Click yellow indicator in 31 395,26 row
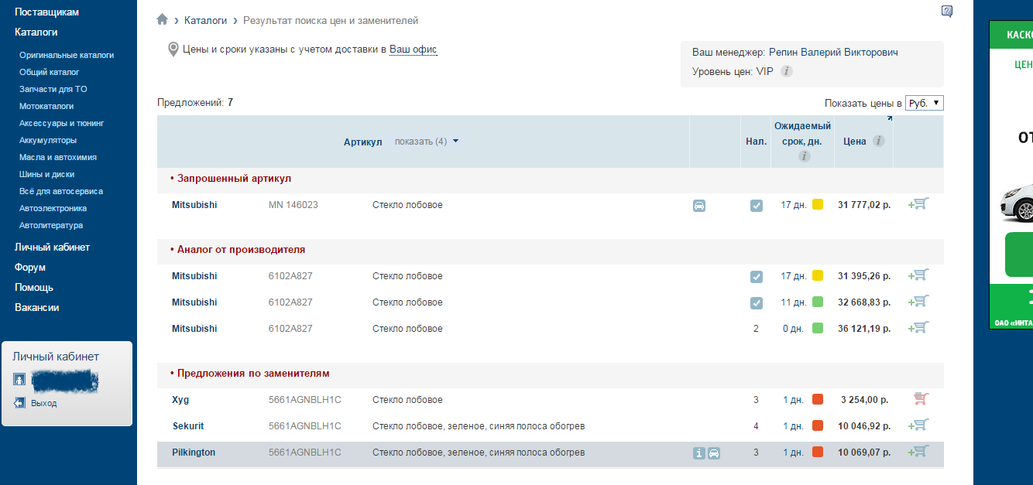Screen dimensions: 1033x485 [x=818, y=275]
